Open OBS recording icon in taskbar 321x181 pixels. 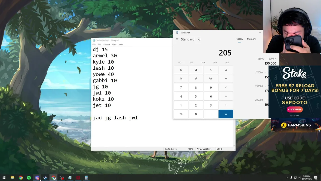(62, 178)
